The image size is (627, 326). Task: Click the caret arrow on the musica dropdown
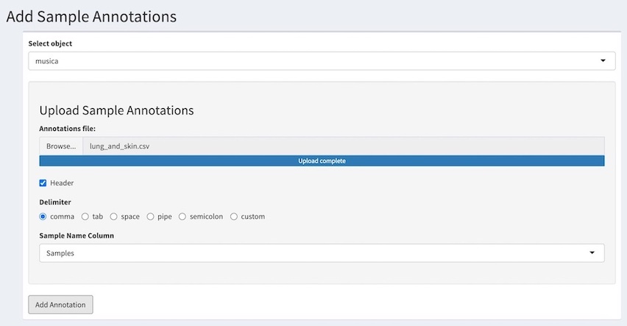click(x=603, y=61)
